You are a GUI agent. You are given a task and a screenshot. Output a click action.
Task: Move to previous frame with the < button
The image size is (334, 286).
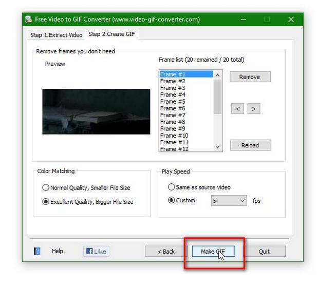click(x=237, y=109)
